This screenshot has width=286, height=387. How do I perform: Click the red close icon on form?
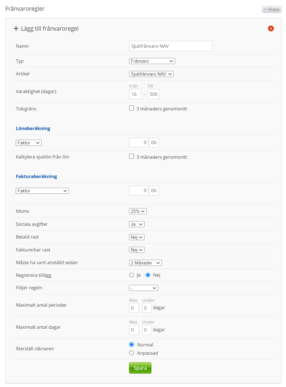[271, 28]
